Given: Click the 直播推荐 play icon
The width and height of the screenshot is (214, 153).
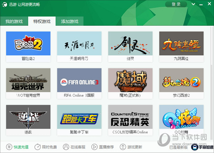Looking at the screenshot, I should coord(95,147).
